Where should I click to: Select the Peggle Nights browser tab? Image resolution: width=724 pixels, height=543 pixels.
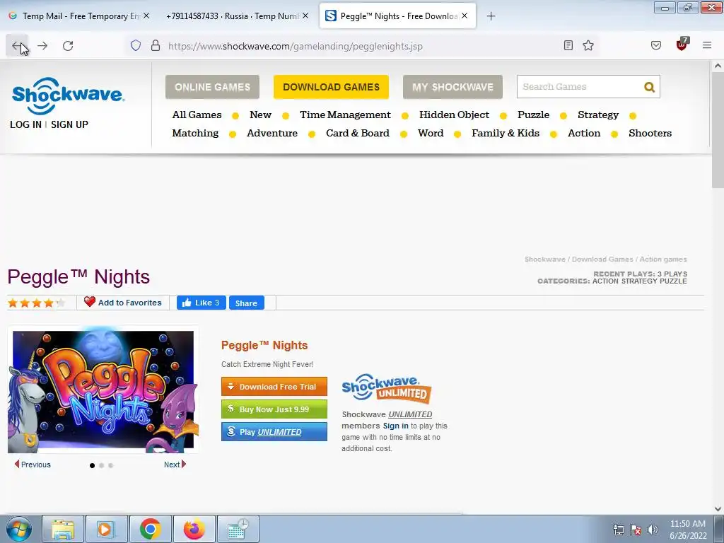pyautogui.click(x=397, y=16)
